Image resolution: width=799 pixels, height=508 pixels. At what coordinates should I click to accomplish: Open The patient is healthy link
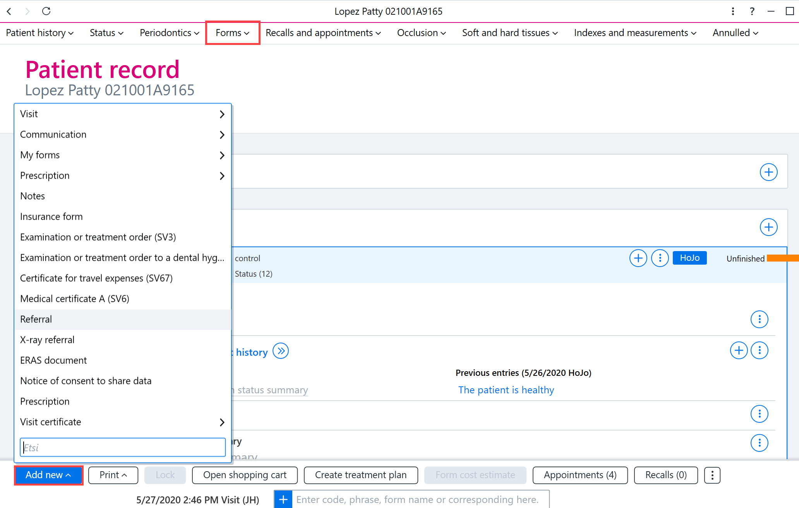[x=506, y=390]
